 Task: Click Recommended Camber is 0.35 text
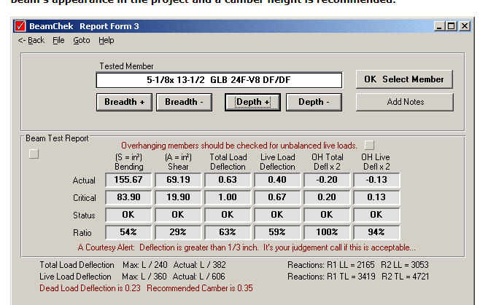click(x=200, y=288)
